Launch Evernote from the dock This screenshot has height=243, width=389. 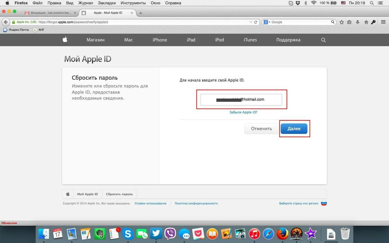(100, 234)
